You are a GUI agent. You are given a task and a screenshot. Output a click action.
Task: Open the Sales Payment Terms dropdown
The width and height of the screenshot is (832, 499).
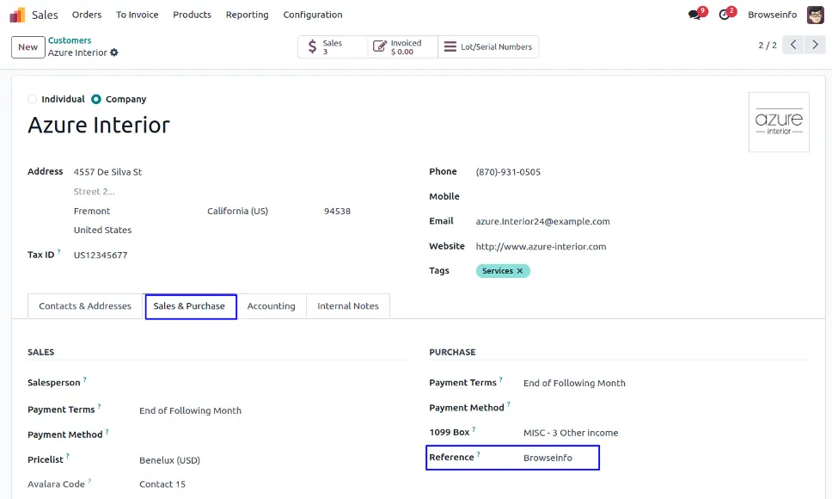[x=258, y=410]
